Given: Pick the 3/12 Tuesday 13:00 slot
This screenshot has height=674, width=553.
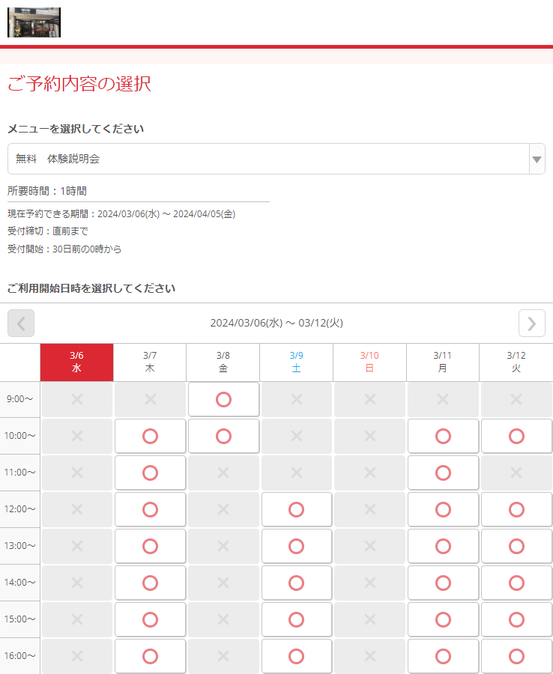Looking at the screenshot, I should pyautogui.click(x=516, y=546).
